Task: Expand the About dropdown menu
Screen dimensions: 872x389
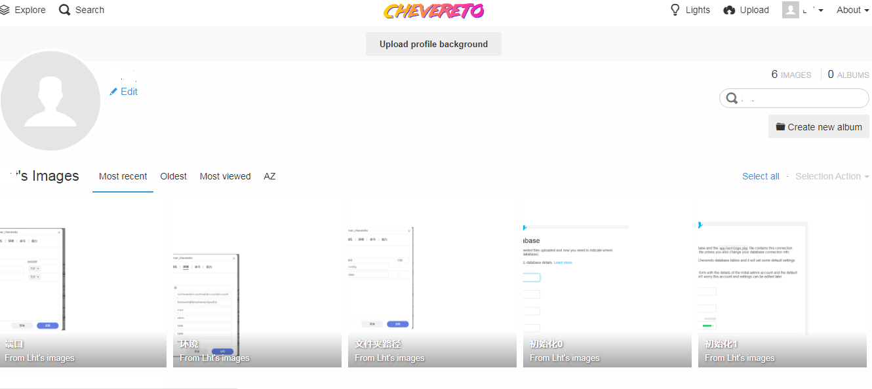Action: coord(852,10)
